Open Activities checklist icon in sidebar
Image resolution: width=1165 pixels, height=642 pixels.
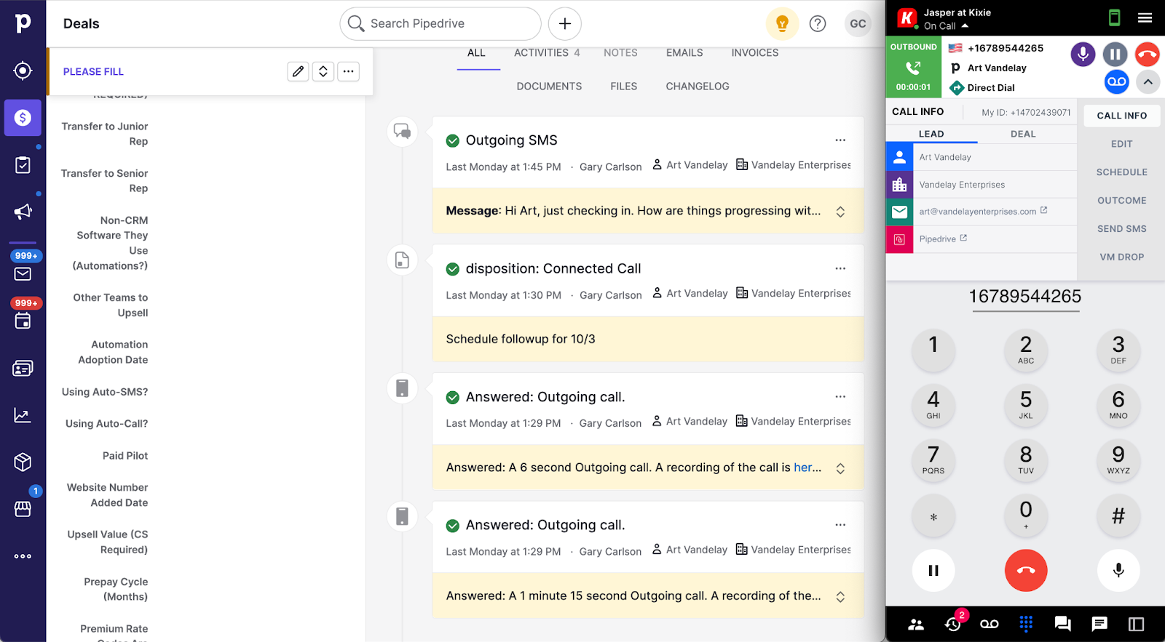pyautogui.click(x=23, y=165)
